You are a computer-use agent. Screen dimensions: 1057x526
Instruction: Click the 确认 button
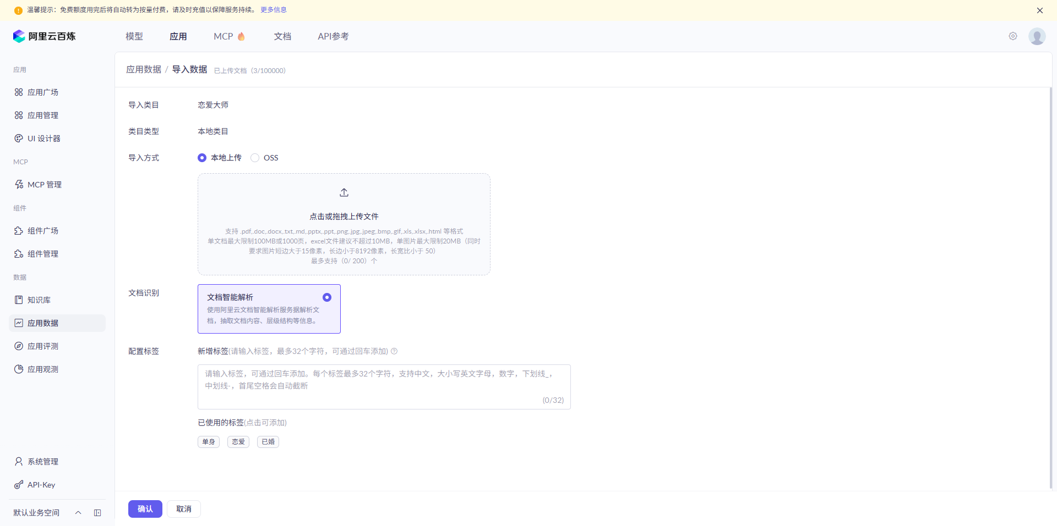[x=145, y=509]
